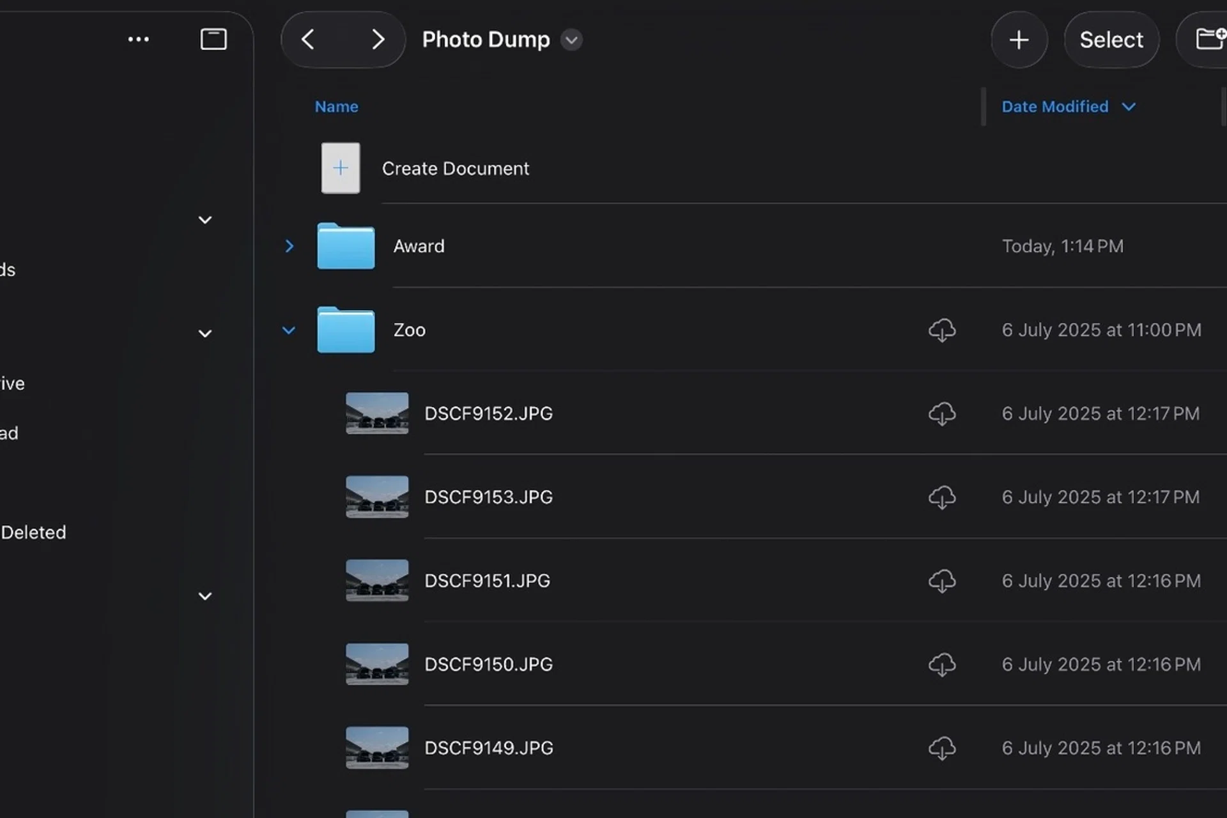Download DSCF9152.JPG using its cloud icon

tap(942, 414)
